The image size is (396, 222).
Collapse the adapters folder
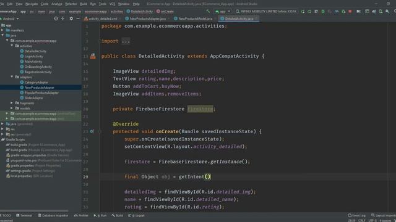pos(12,76)
